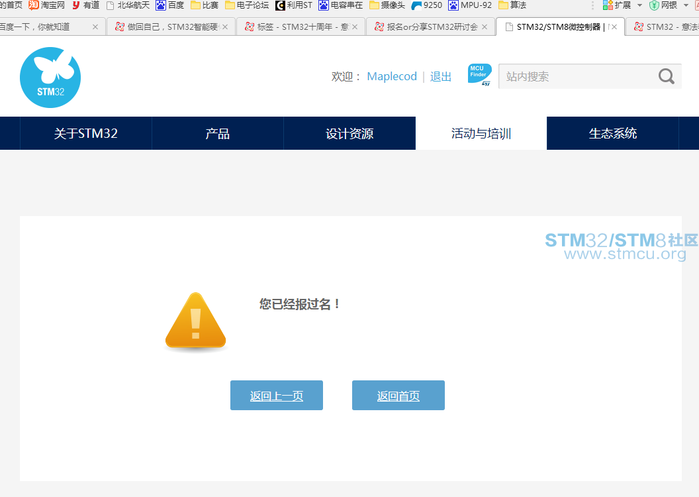This screenshot has width=699, height=497.
Task: Click the Maplecod username link
Action: tap(392, 76)
